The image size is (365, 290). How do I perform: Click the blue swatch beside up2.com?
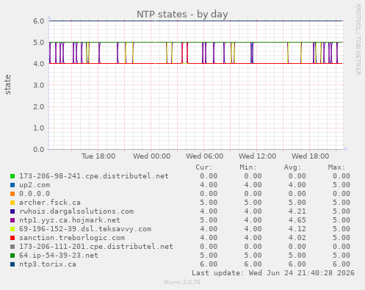pyautogui.click(x=12, y=185)
